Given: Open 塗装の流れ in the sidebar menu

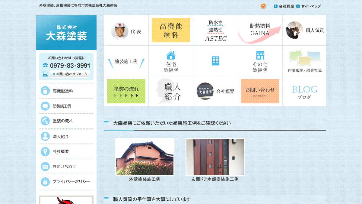Looking at the screenshot, I should click(63, 121).
